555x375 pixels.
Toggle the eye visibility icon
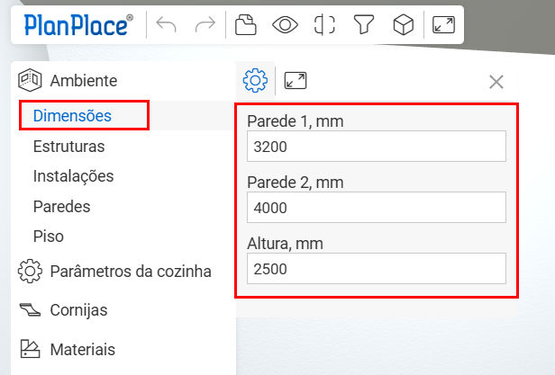point(285,25)
